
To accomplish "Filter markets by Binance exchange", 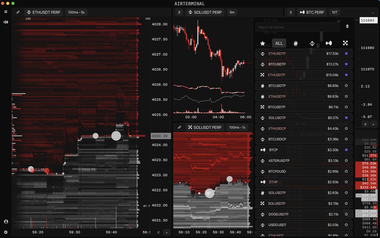I will tap(312, 43).
